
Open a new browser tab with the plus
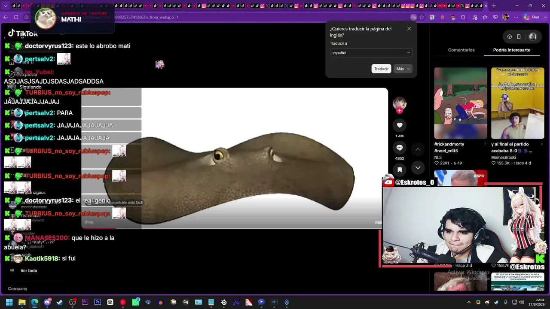click(x=494, y=6)
